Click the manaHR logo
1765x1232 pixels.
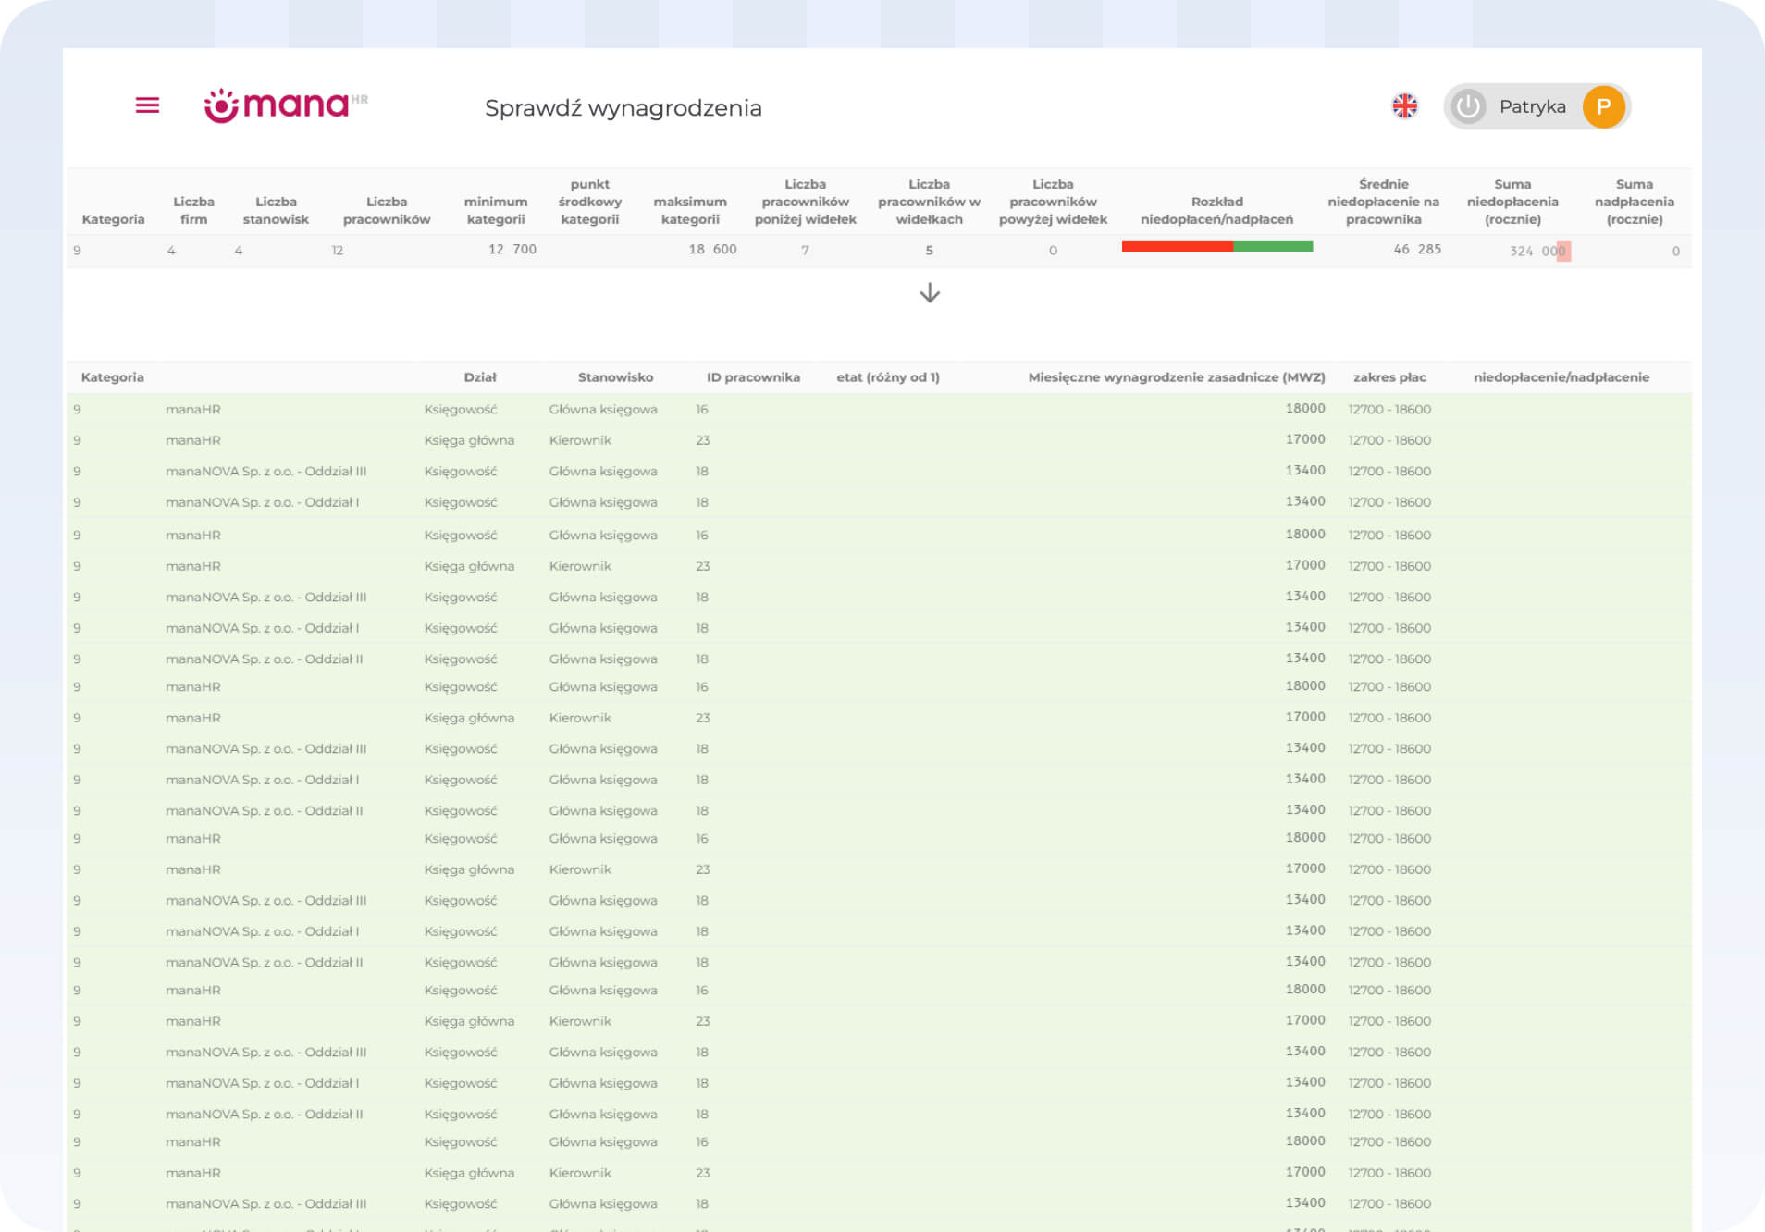(285, 105)
